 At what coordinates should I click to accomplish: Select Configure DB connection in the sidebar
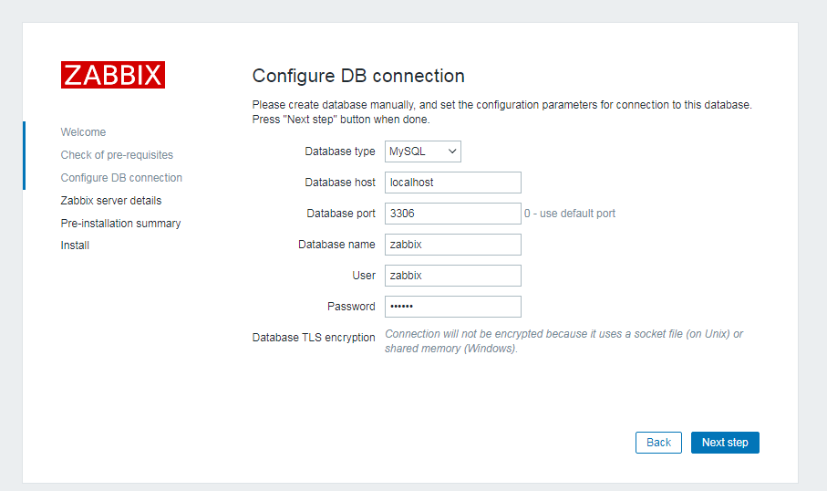[121, 178]
